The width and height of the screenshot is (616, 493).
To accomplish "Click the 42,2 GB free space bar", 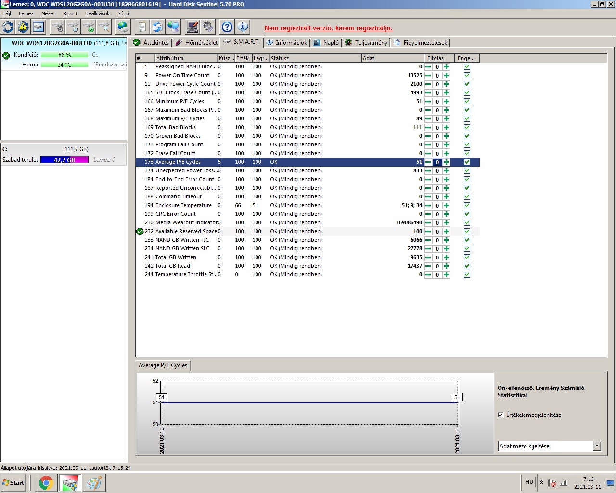I will [64, 160].
